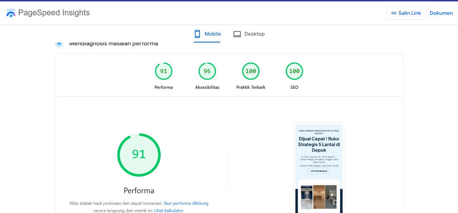
Task: Click the PageSpeed Insights logo icon
Action: click(x=11, y=13)
